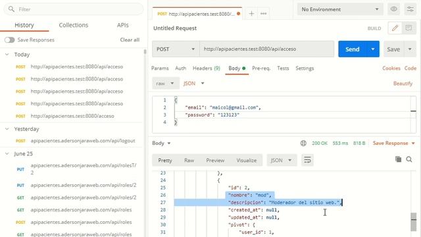Click the history Filter input field
The image size is (421, 237).
[74, 9]
